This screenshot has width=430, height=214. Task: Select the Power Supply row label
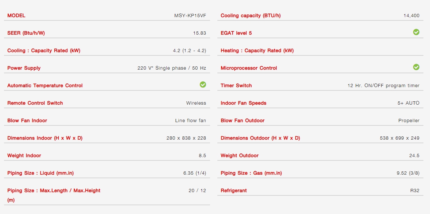pos(24,68)
